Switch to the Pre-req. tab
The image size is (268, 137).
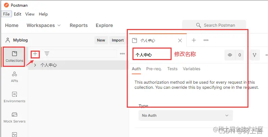point(154,69)
